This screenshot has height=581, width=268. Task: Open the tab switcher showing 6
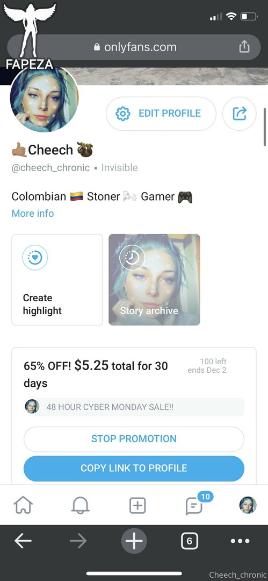(189, 541)
